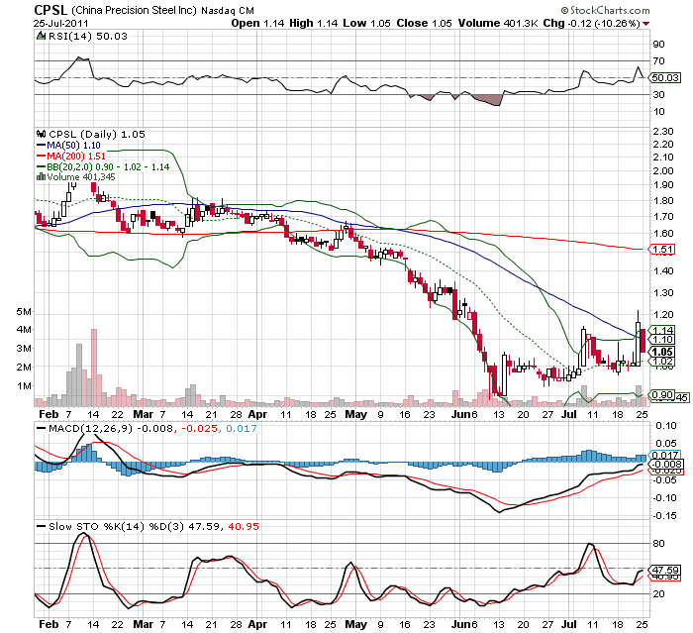This screenshot has height=633, width=693.
Task: Click the CPSL ticker symbol title
Action: pos(50,10)
